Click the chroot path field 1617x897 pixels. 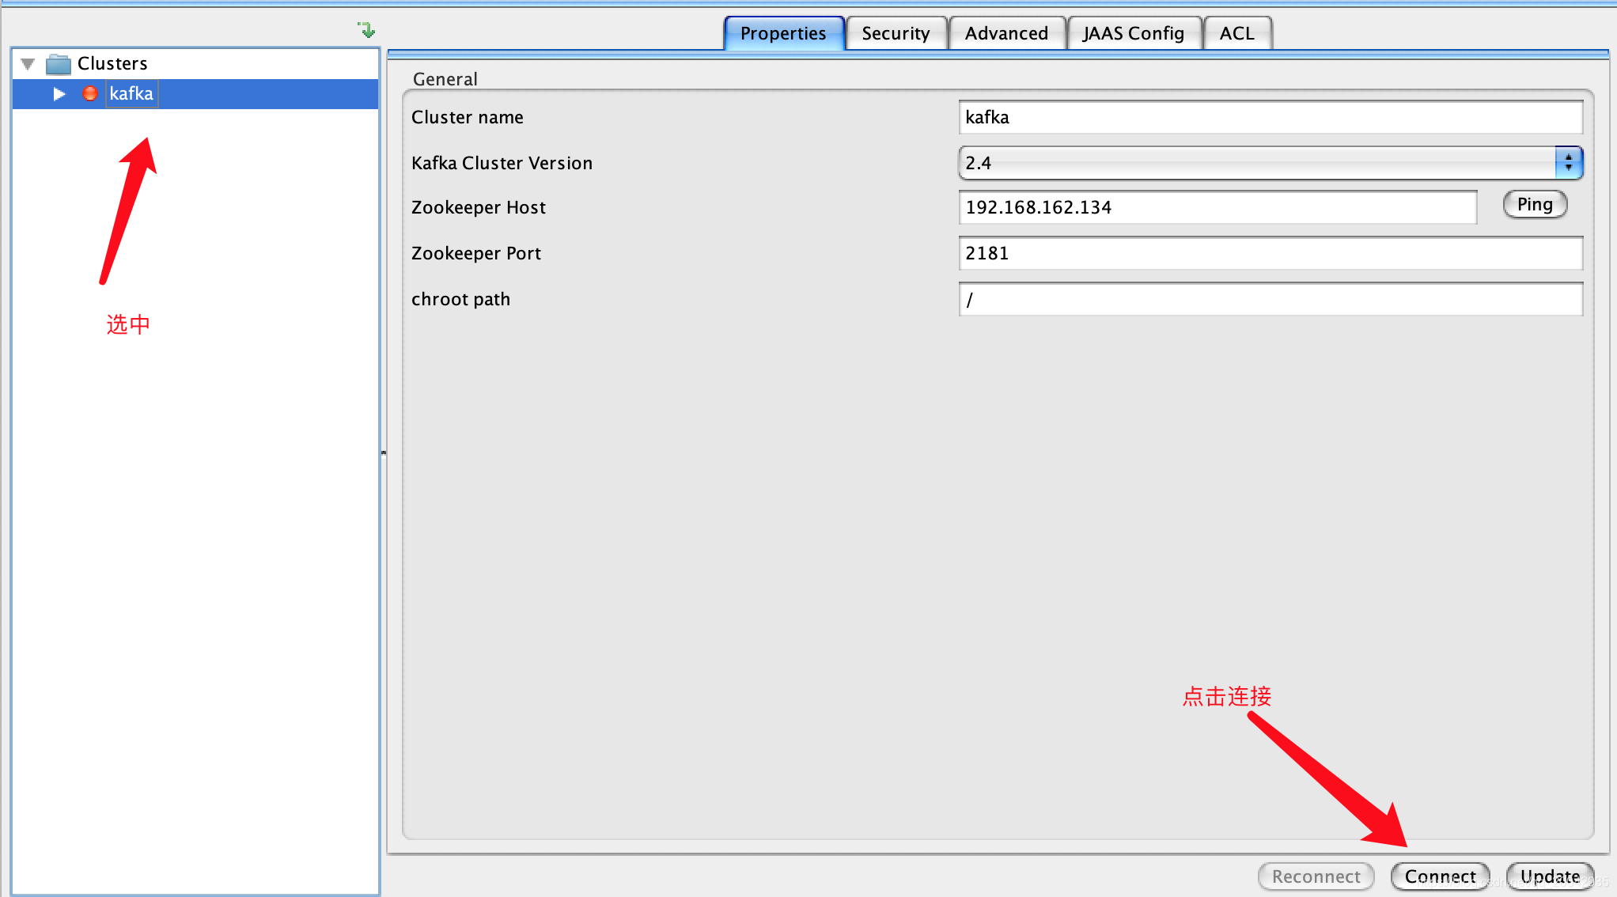1266,299
